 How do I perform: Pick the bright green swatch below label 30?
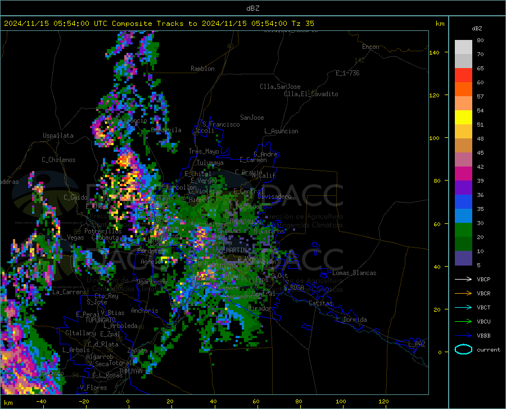[463, 230]
